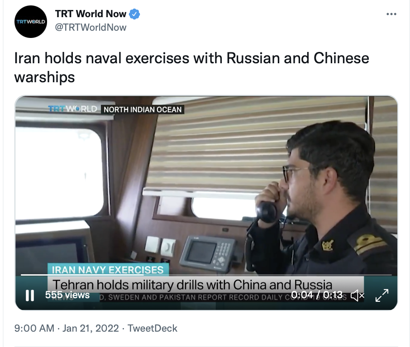Click the 0:04 / 0:13 time display
This screenshot has height=347, width=410.
pos(317,295)
